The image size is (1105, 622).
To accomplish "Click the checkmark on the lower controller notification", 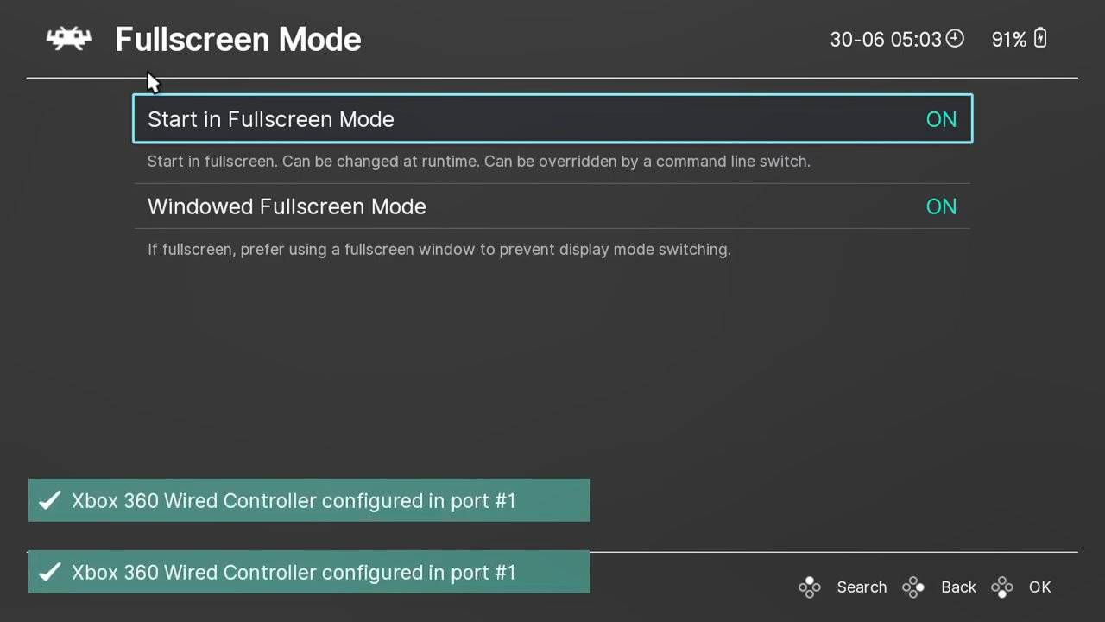I will [x=49, y=571].
